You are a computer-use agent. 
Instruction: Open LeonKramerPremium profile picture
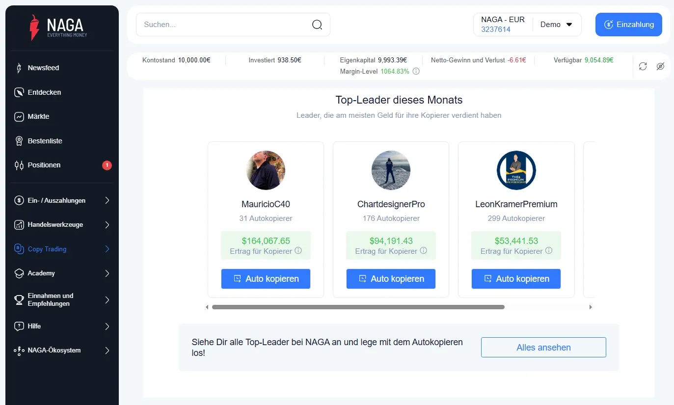[516, 170]
